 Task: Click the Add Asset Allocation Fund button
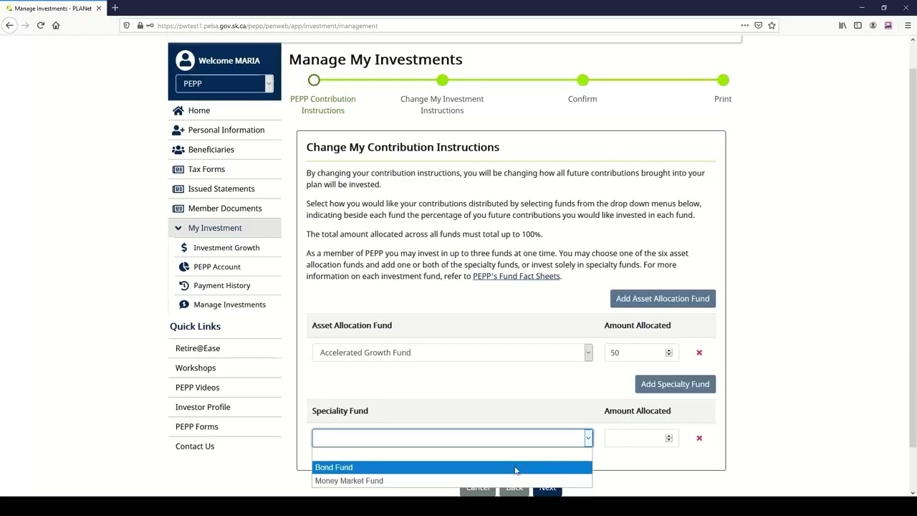pos(663,299)
